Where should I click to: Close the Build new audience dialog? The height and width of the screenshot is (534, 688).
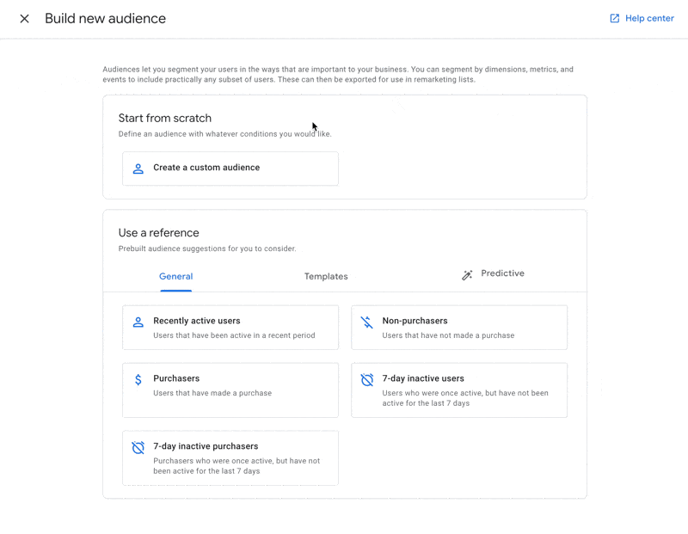point(25,18)
